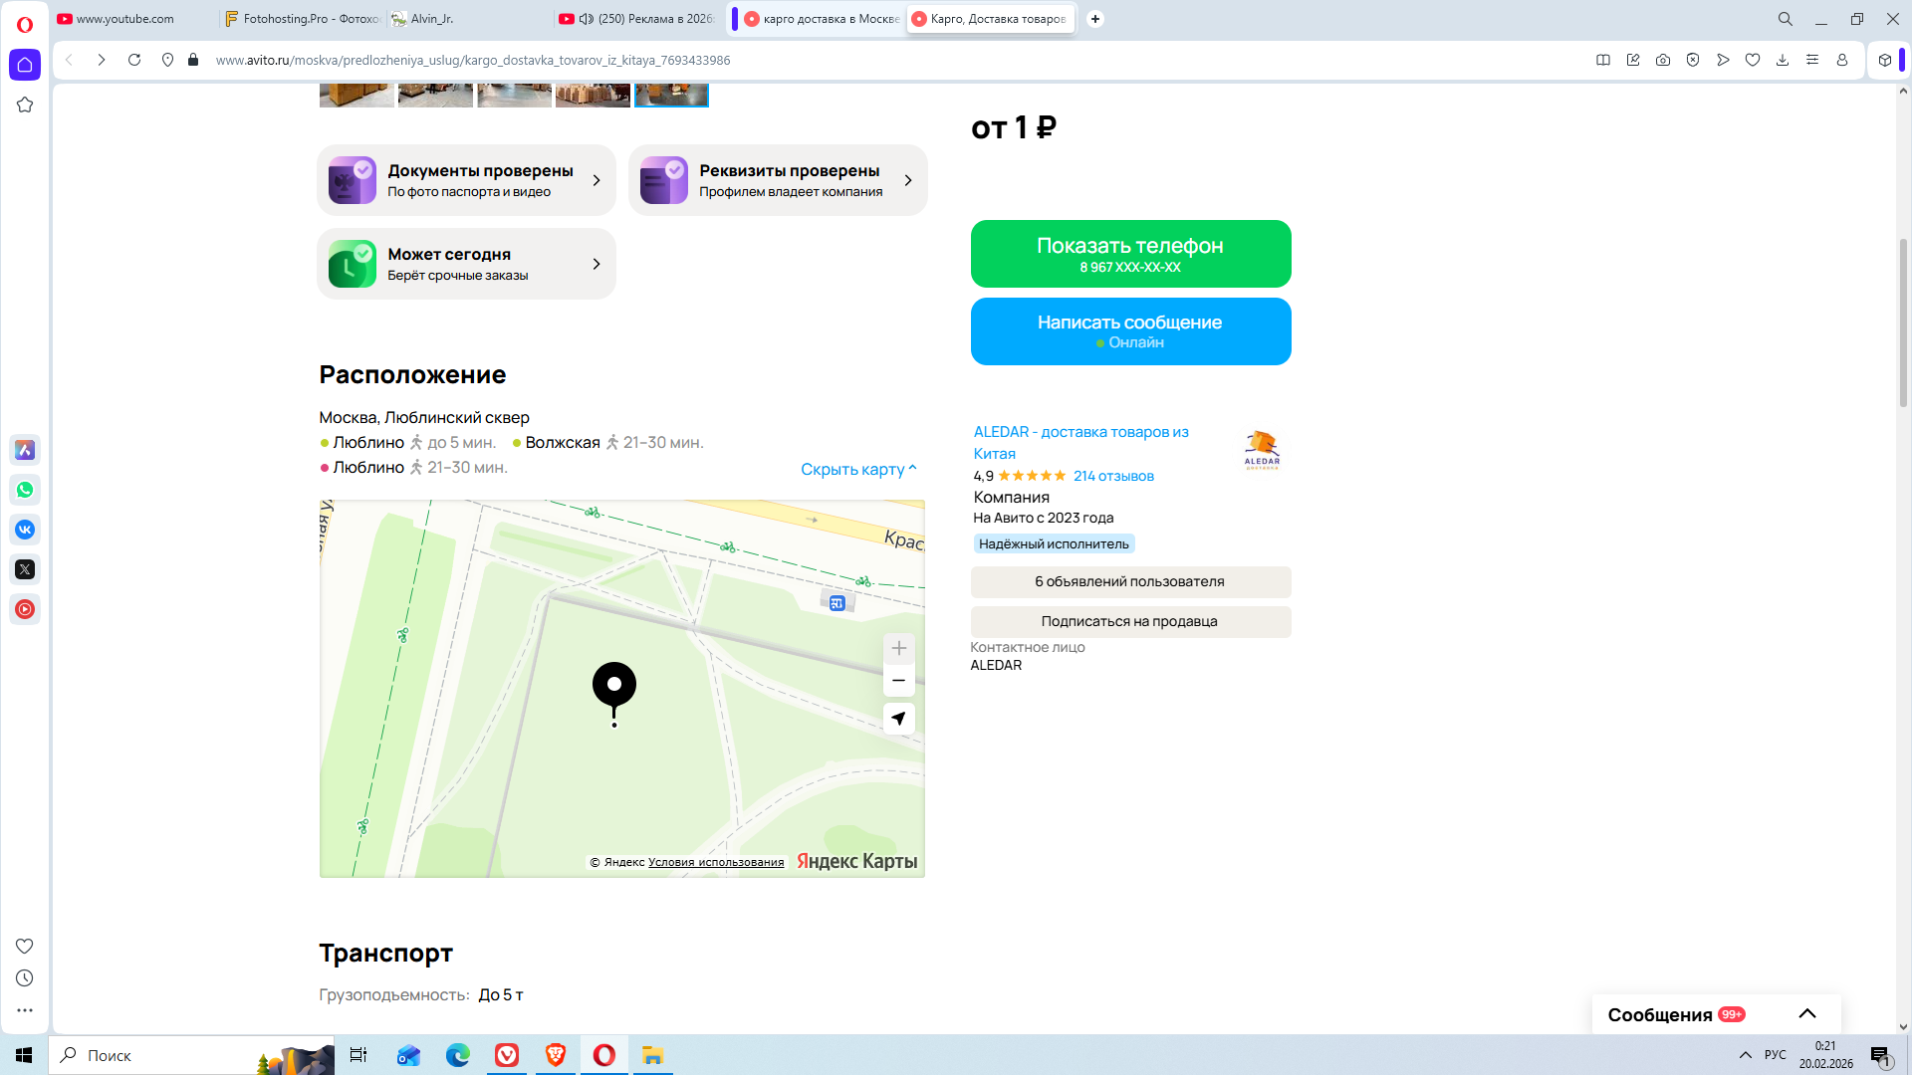Select the last photo thumbnail in gallery
Image resolution: width=1912 pixels, height=1075 pixels.
[x=671, y=96]
